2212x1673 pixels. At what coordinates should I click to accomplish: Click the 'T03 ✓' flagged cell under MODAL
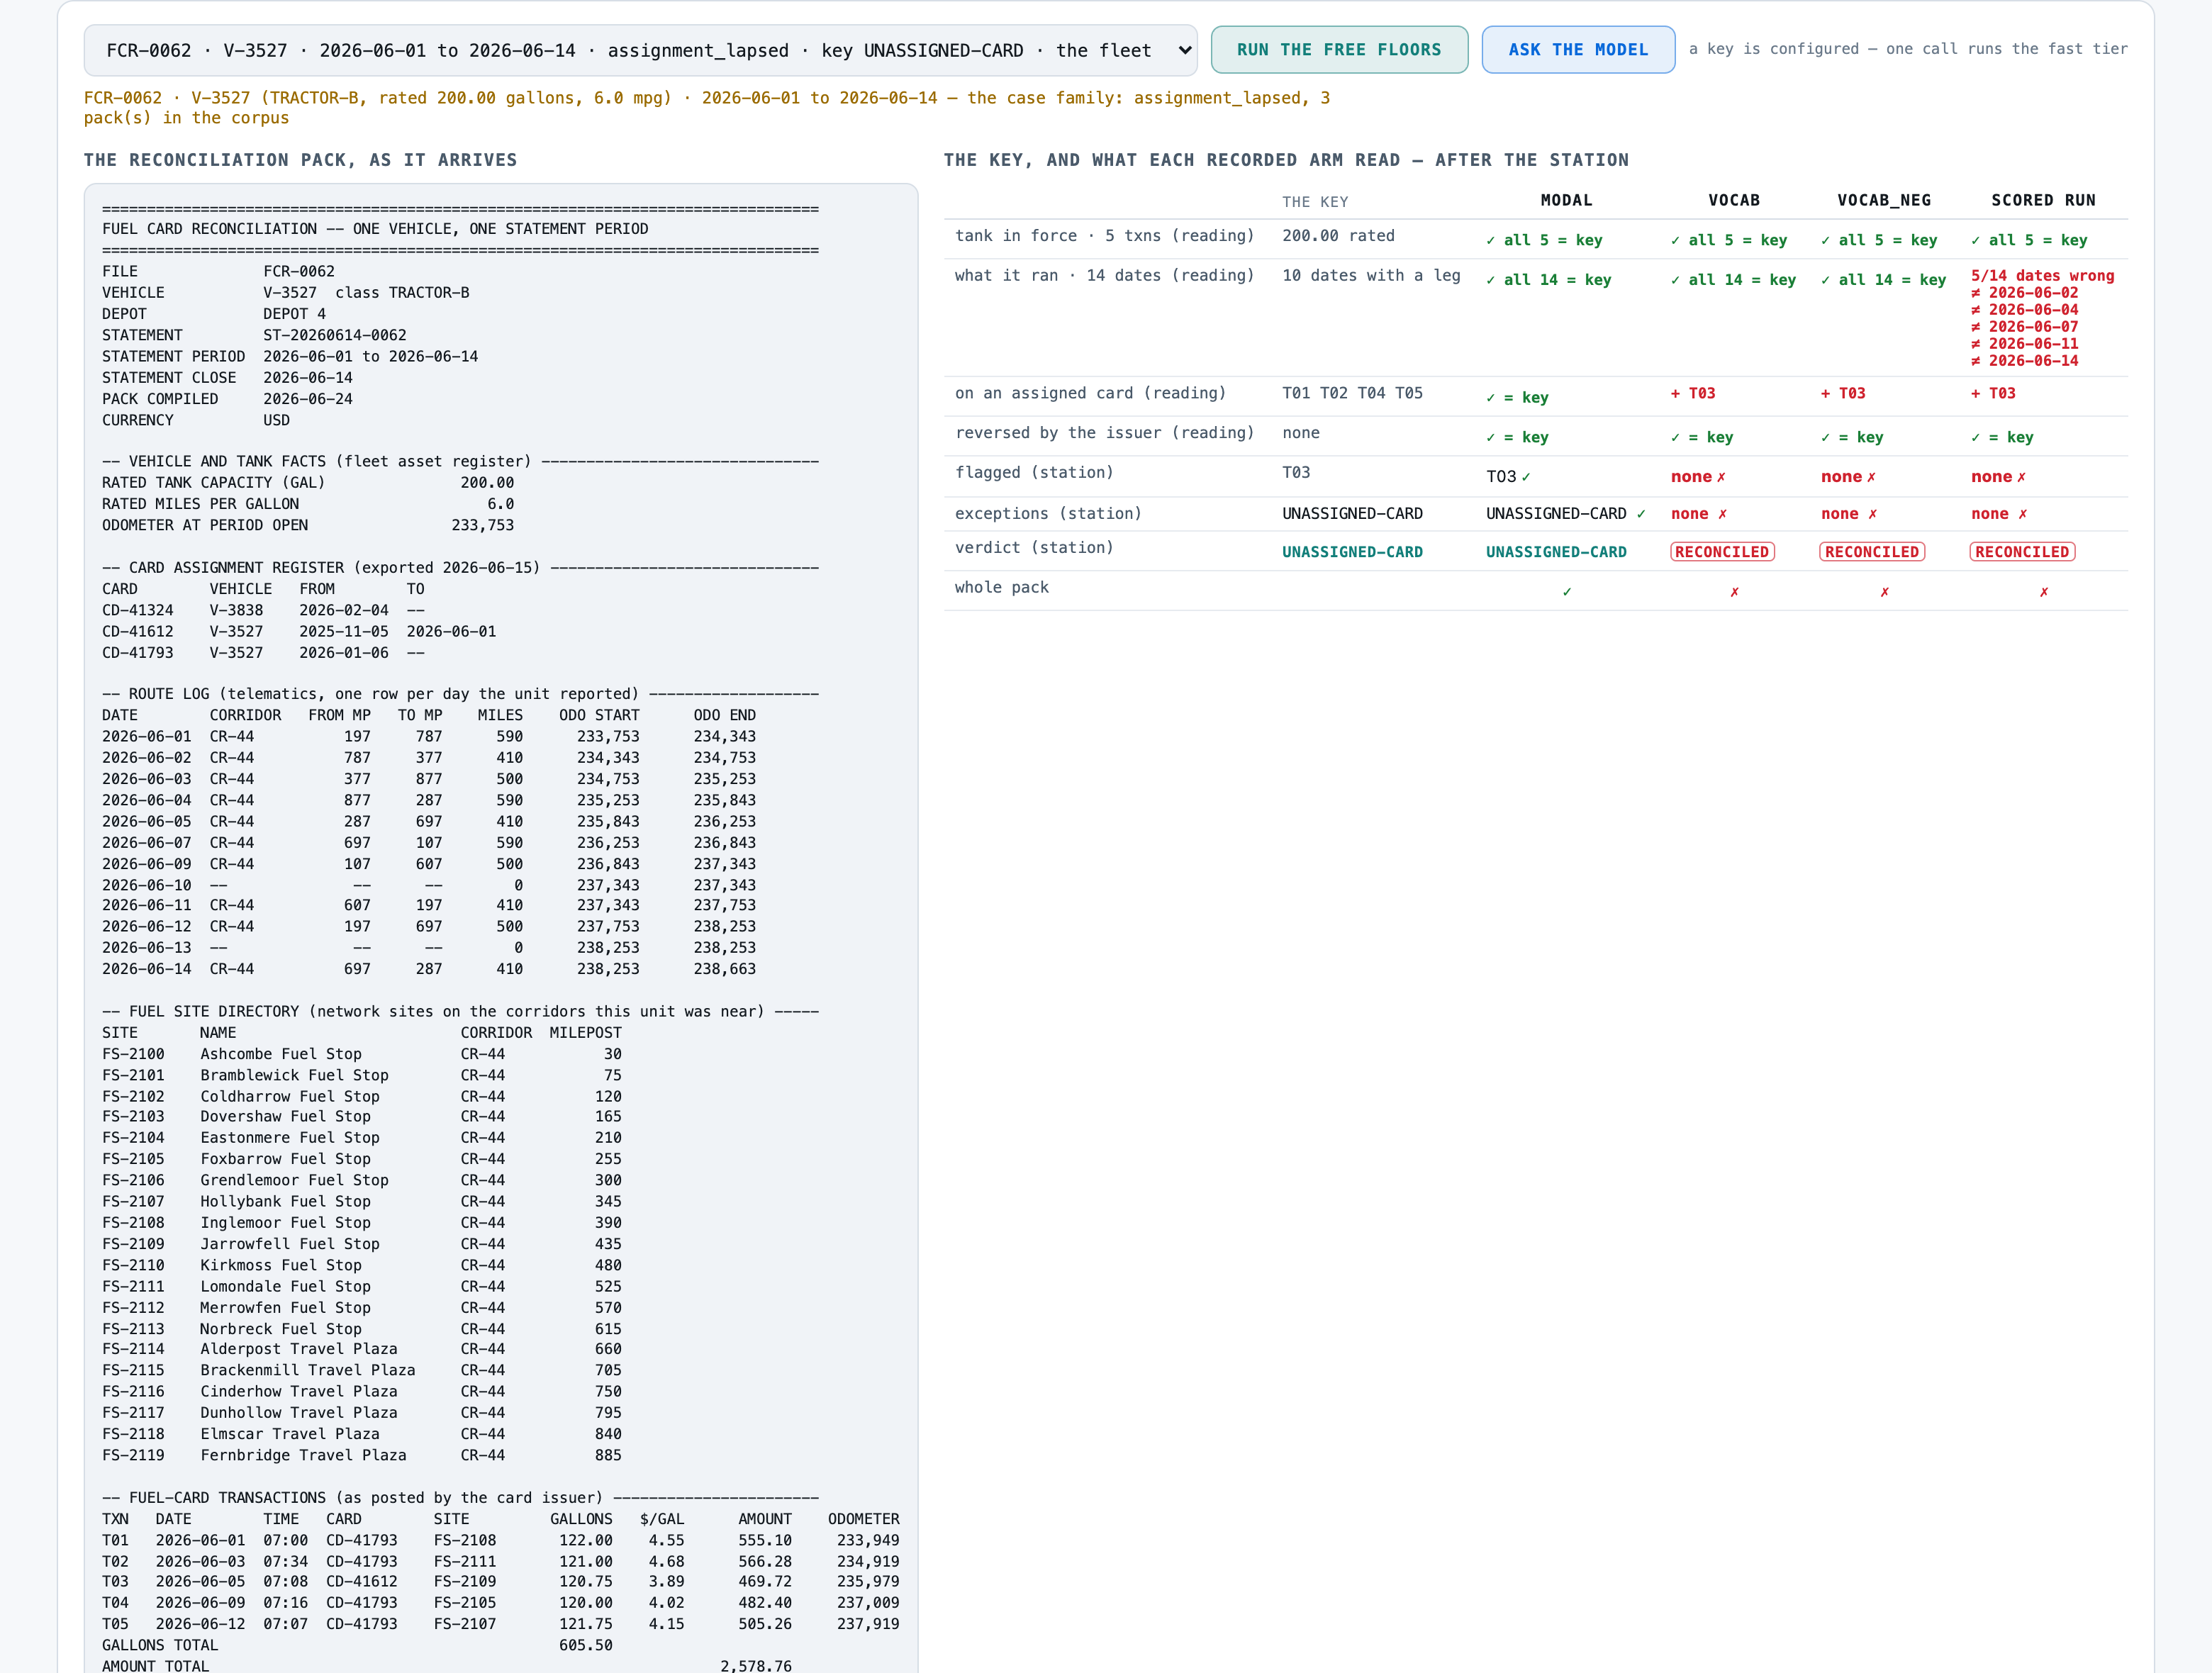pyautogui.click(x=1508, y=477)
